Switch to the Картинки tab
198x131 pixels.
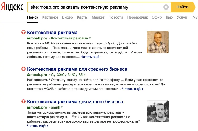coord(50,17)
